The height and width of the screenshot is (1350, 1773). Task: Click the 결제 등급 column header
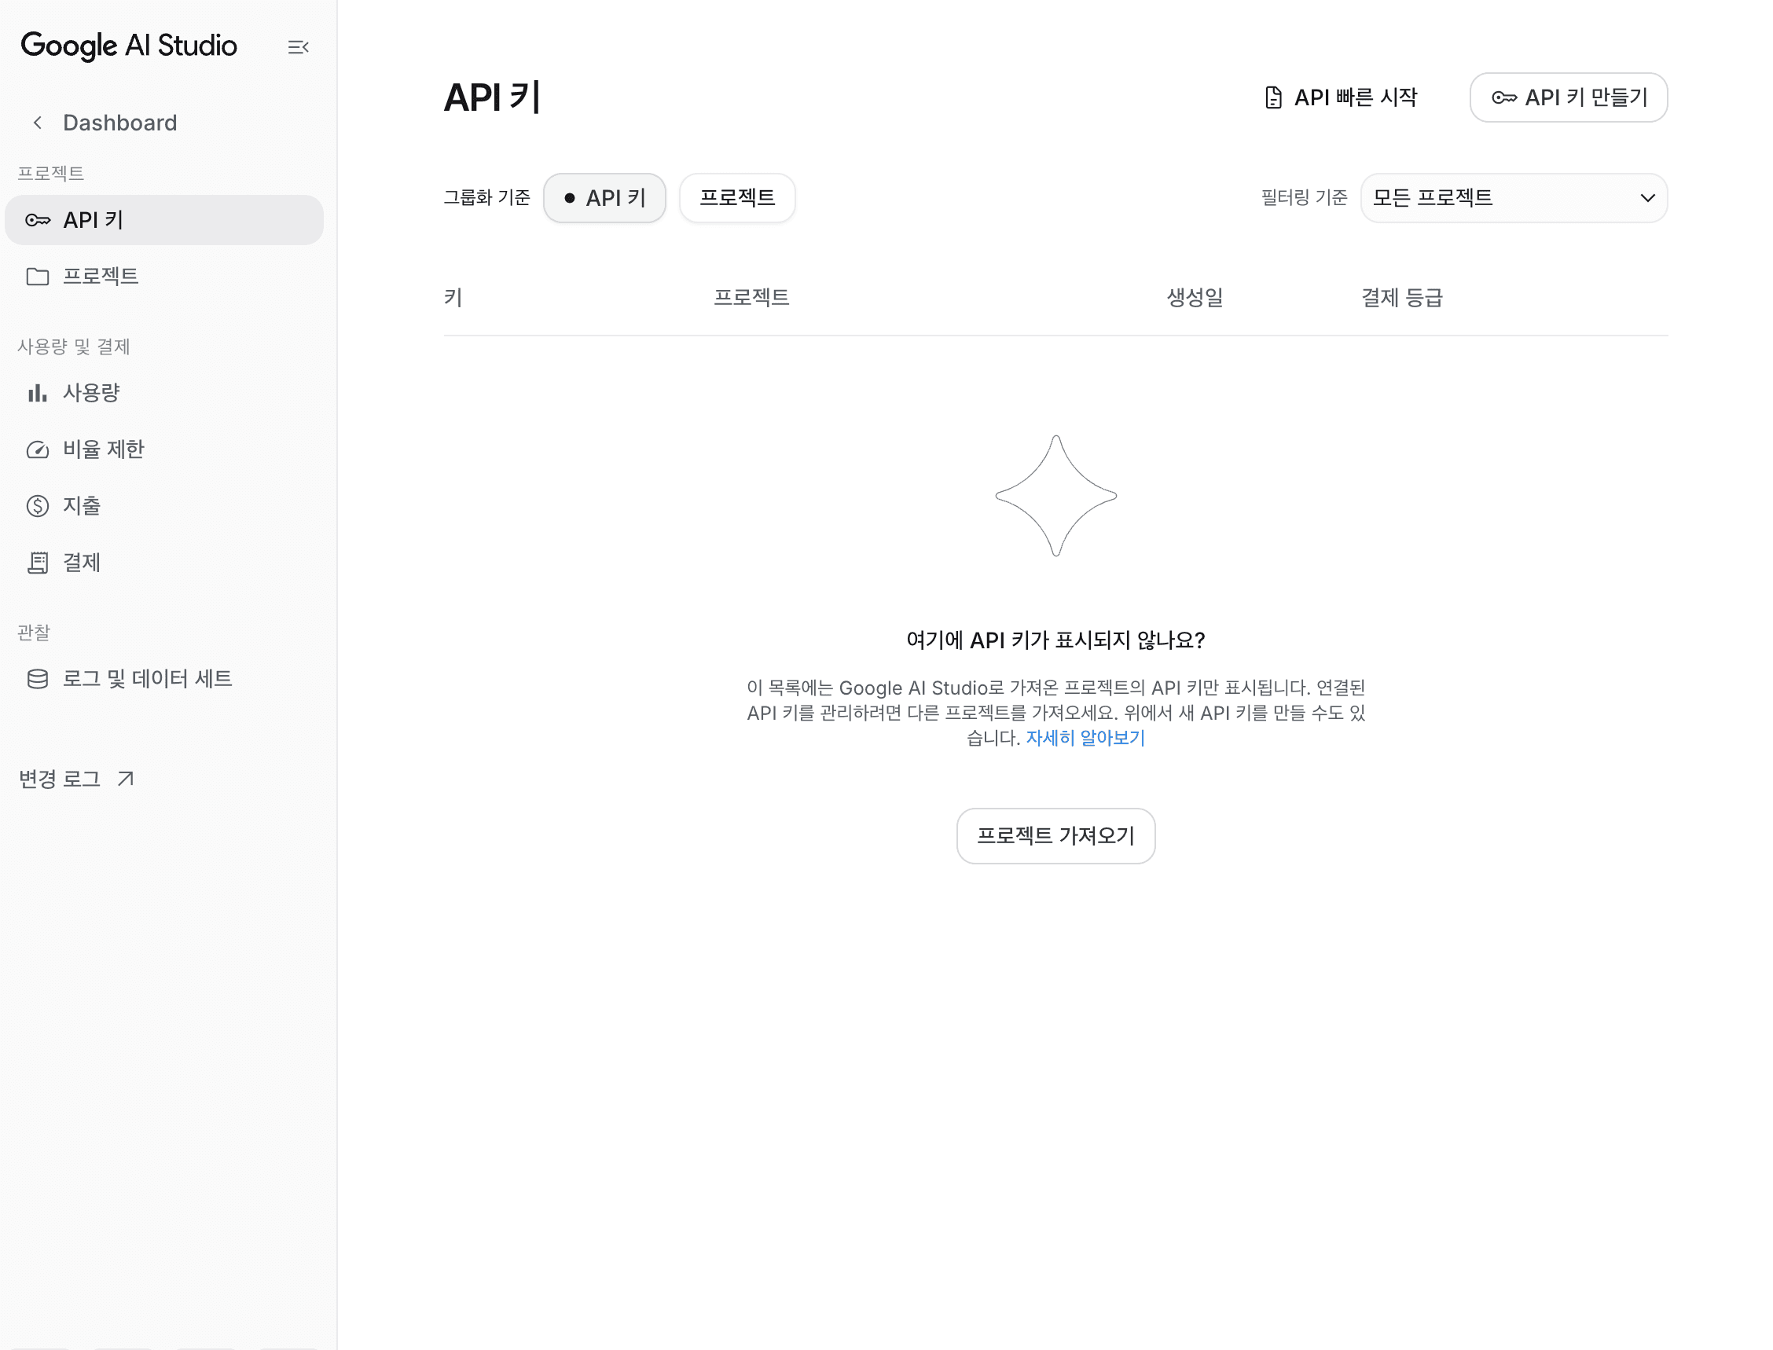pyautogui.click(x=1402, y=297)
